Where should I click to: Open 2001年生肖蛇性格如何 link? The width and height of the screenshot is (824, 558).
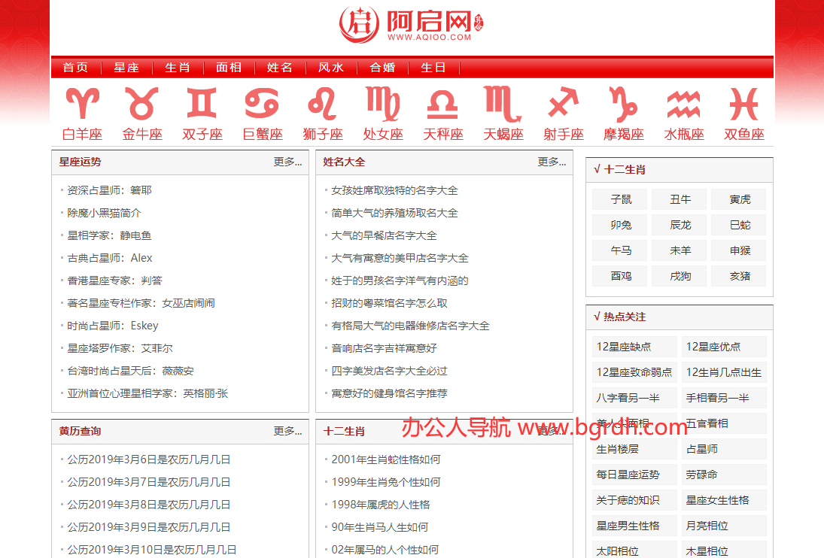click(386, 459)
